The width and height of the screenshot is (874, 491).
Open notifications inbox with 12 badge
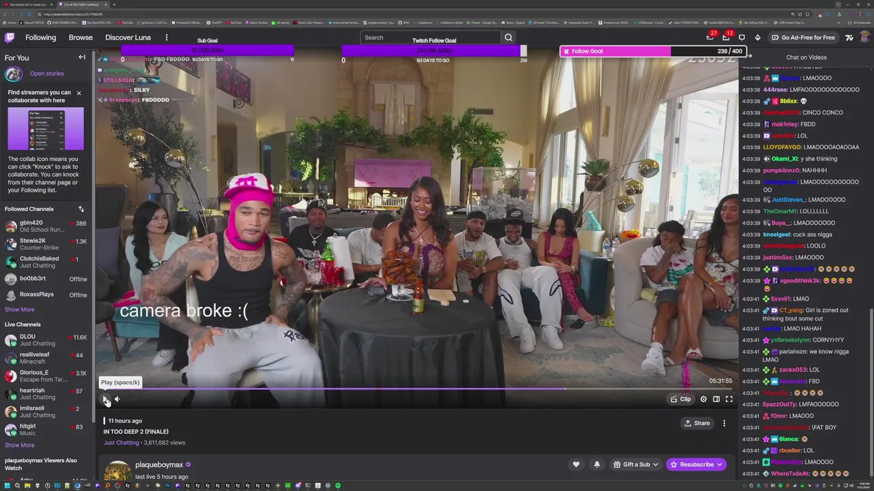[x=726, y=38]
